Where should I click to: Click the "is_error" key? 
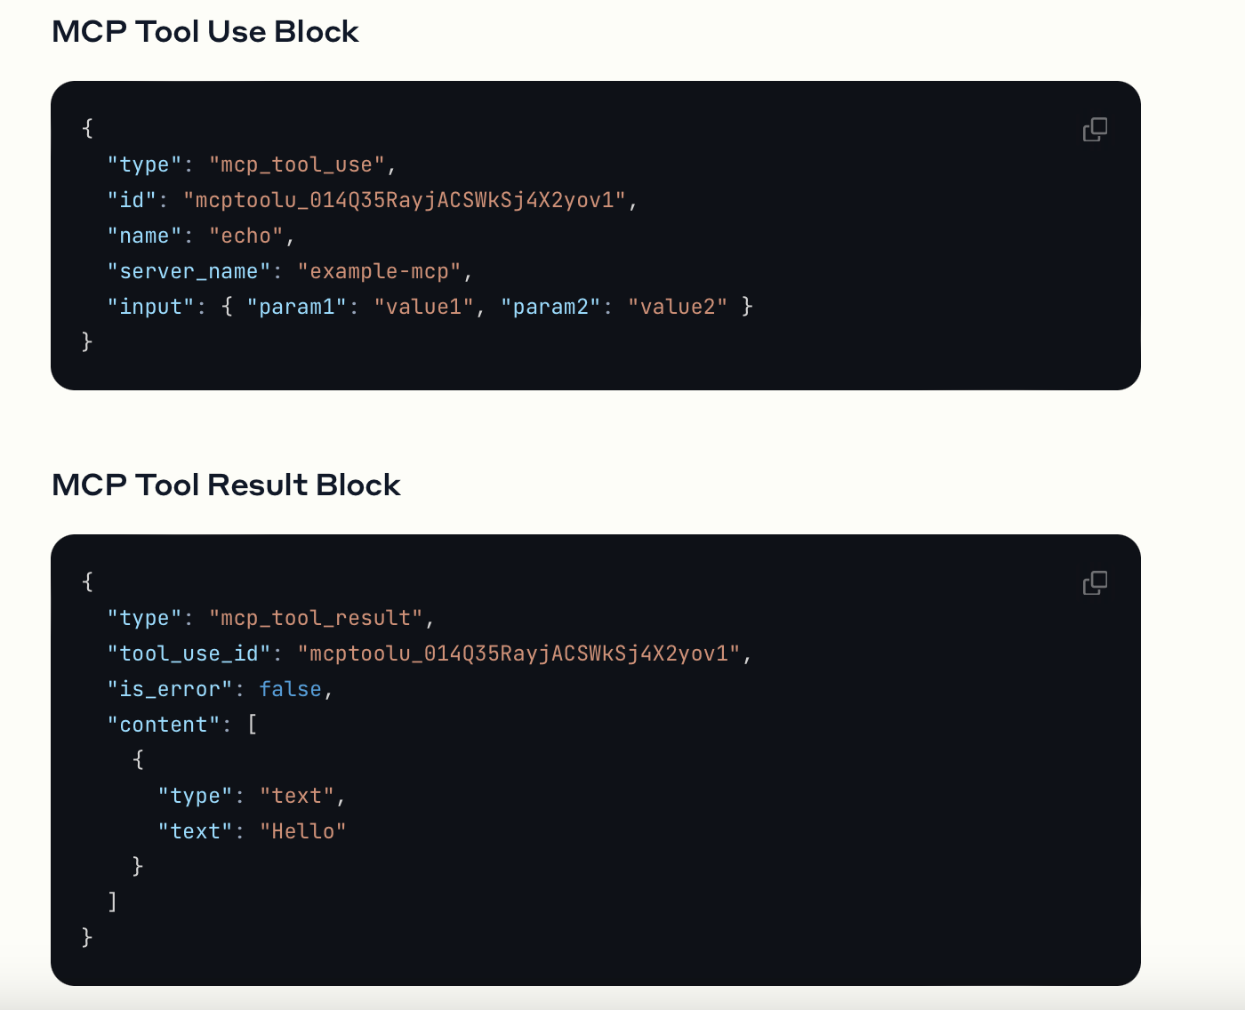point(170,689)
